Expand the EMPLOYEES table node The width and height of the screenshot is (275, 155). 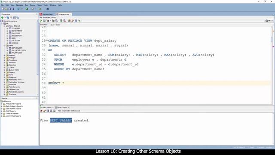pyautogui.click(x=7, y=33)
